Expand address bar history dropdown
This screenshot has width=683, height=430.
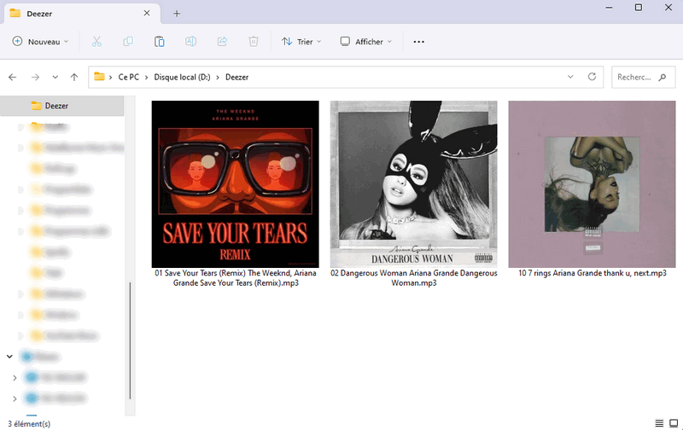[x=570, y=77]
